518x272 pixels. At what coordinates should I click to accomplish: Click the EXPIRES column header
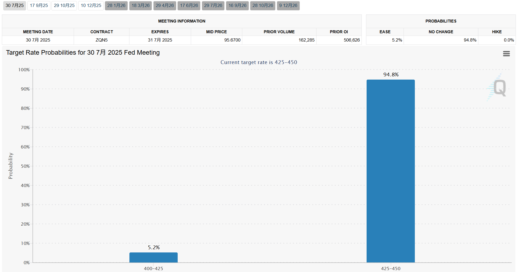[160, 32]
